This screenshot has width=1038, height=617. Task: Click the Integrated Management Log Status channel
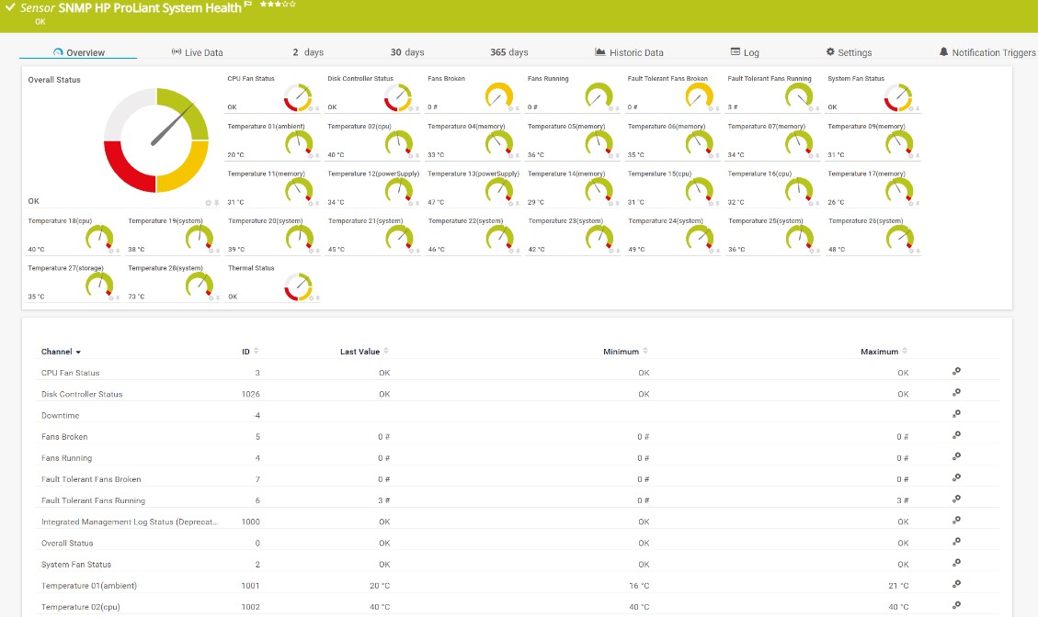[x=130, y=522]
